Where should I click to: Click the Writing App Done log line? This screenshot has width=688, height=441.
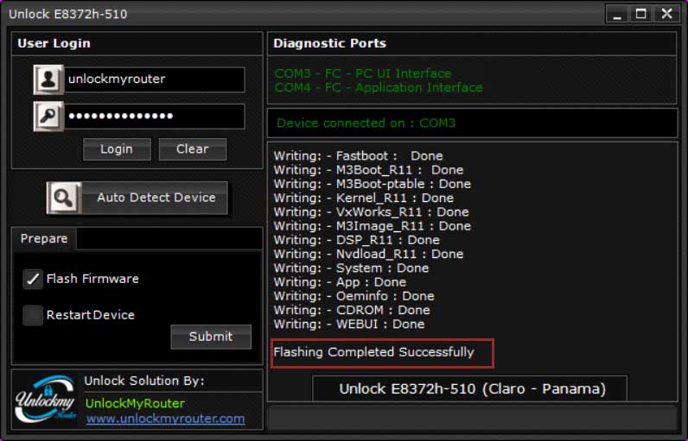click(340, 282)
